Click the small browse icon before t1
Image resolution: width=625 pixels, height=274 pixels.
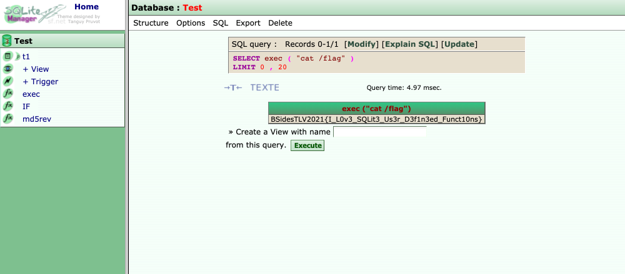coord(18,57)
